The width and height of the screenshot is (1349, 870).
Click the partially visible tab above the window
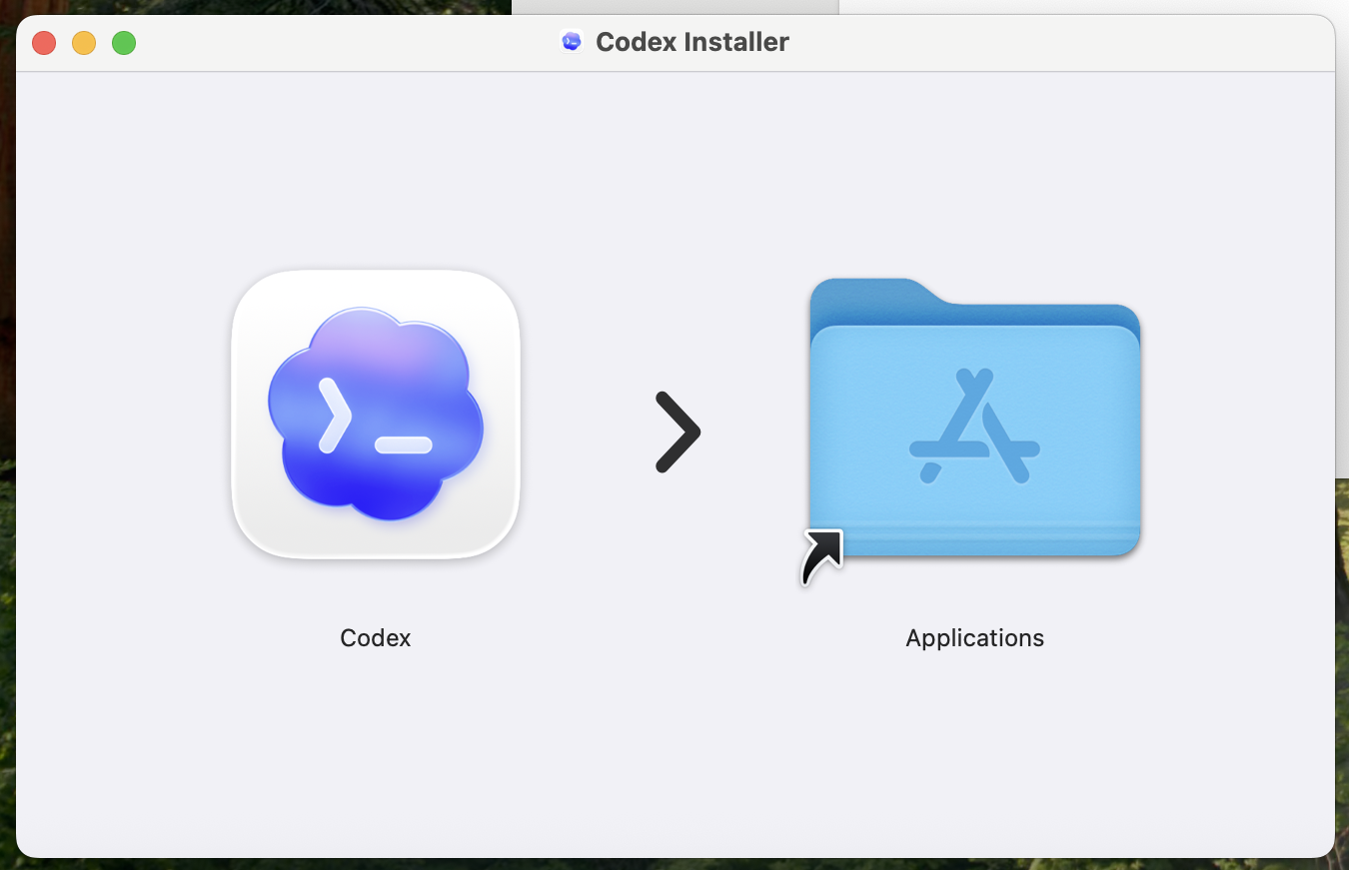[674, 7]
